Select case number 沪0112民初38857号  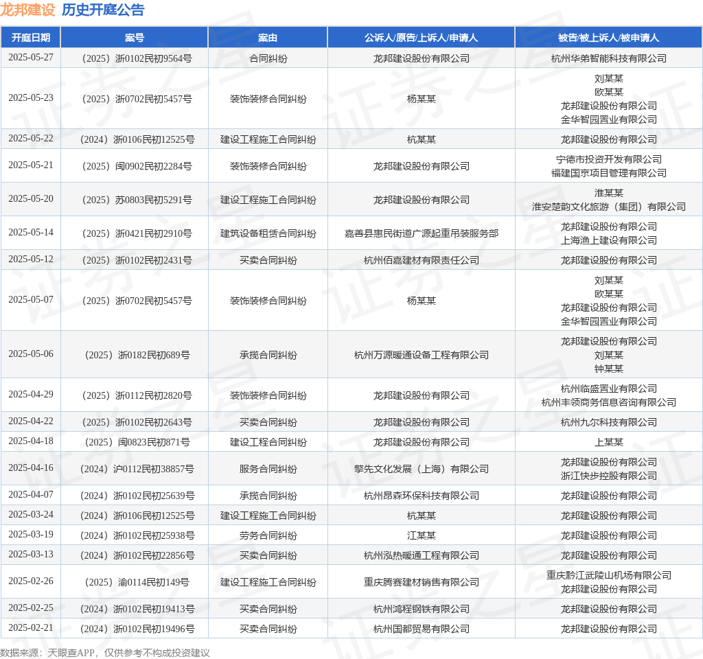pos(137,469)
